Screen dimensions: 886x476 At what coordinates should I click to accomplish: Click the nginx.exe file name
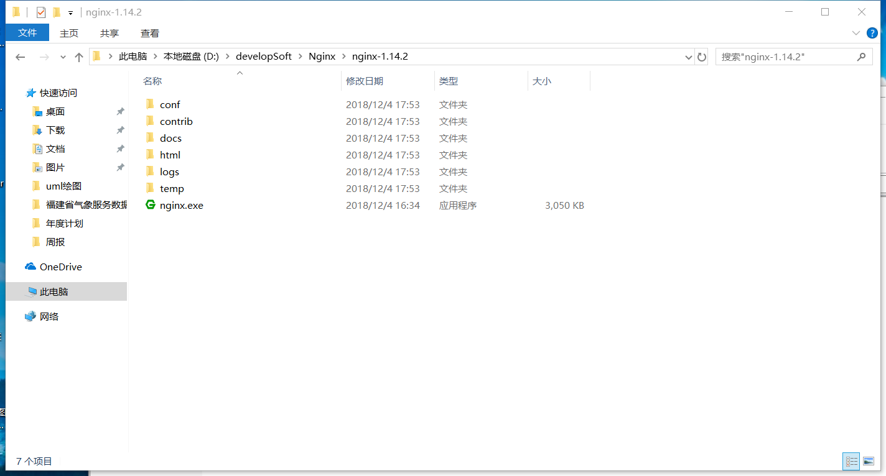[182, 205]
